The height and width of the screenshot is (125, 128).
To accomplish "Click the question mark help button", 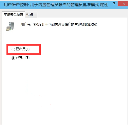I will click(114, 4).
